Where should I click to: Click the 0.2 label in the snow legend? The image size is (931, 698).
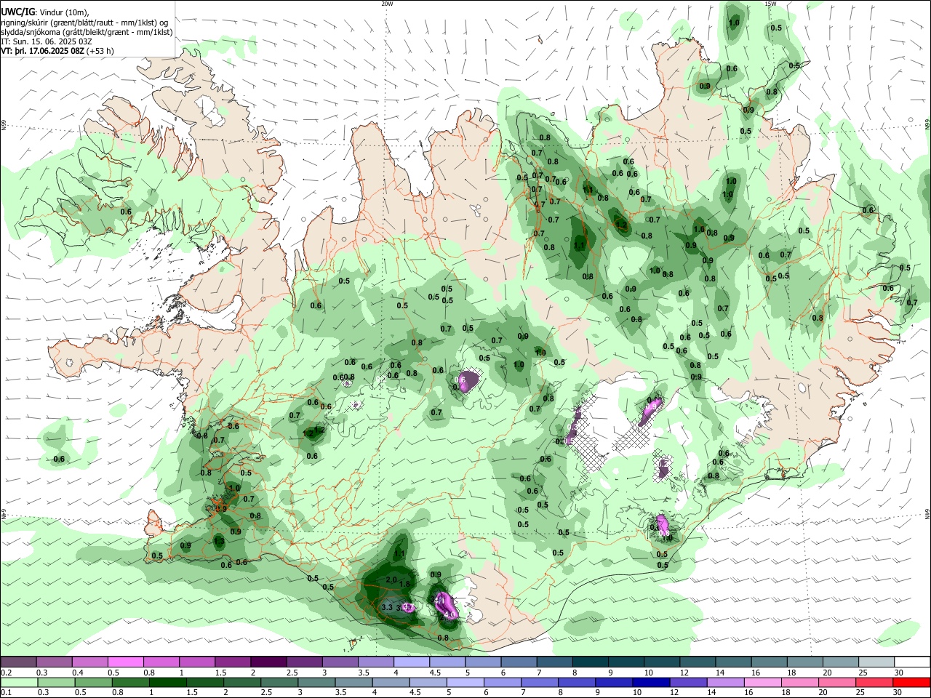(x=6, y=673)
